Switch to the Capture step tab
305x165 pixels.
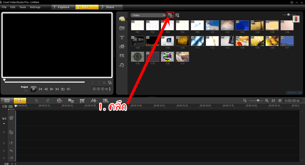[63, 7]
